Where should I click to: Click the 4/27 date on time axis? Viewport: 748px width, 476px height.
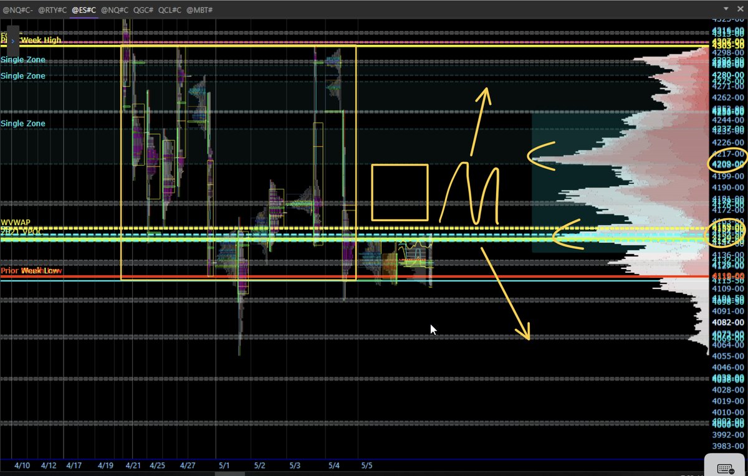point(188,465)
